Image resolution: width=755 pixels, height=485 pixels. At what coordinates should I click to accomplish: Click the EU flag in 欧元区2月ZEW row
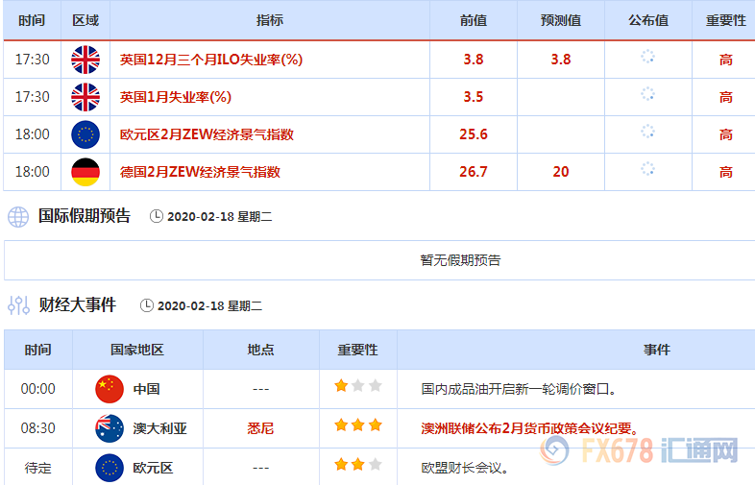coord(85,134)
